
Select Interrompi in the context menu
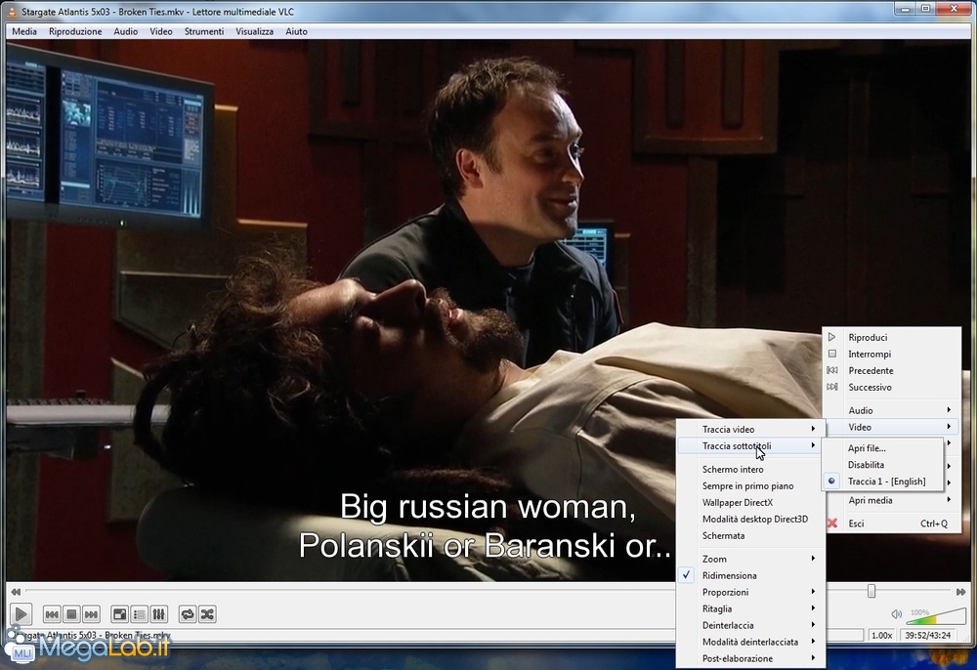892,355
